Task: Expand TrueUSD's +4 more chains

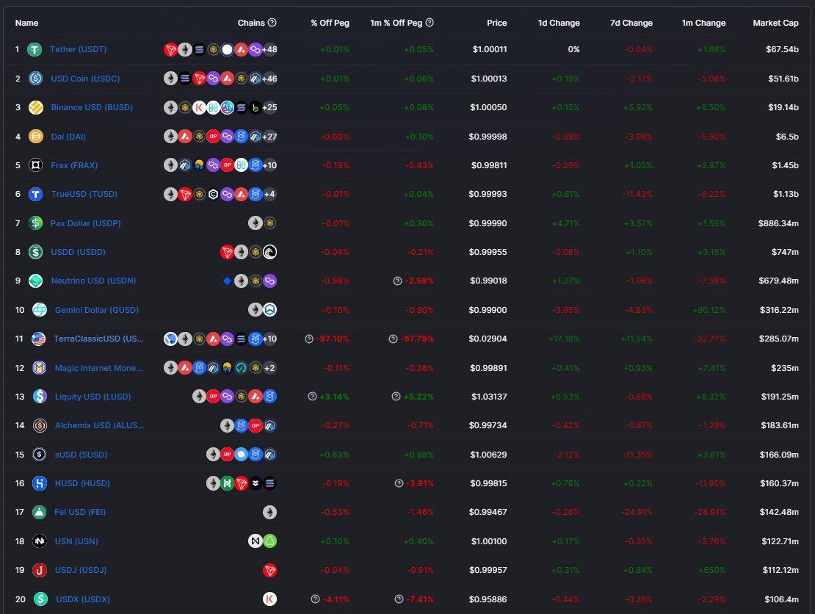Action: tap(269, 194)
